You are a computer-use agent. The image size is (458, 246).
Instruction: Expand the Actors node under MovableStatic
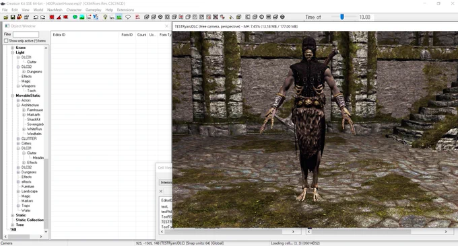[x=18, y=100]
